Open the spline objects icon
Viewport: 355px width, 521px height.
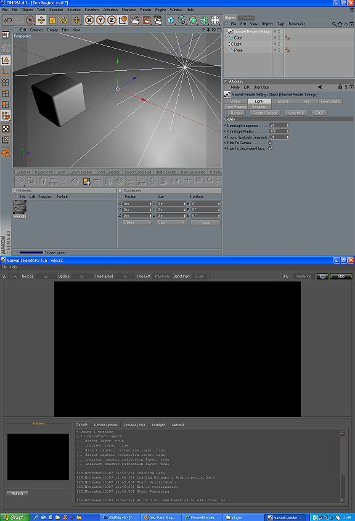pos(182,20)
